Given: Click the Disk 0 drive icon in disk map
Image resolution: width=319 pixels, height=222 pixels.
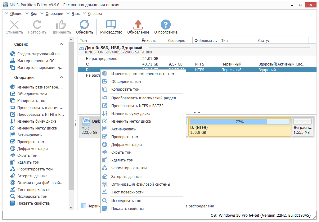Looking at the screenshot, I should (x=86, y=122).
